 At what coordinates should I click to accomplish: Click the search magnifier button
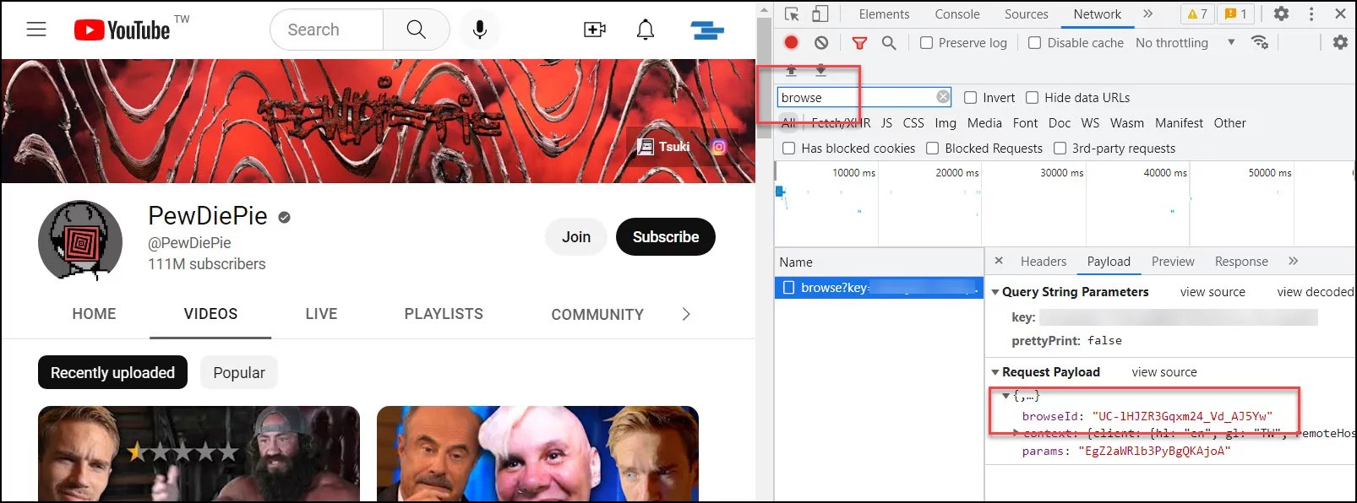click(416, 30)
